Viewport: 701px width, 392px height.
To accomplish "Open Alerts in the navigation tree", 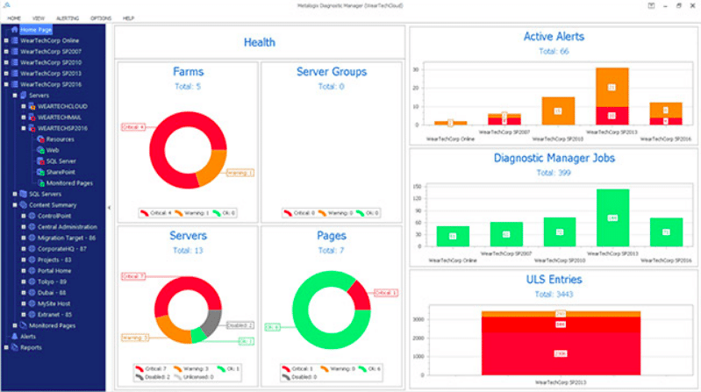I will 28,337.
